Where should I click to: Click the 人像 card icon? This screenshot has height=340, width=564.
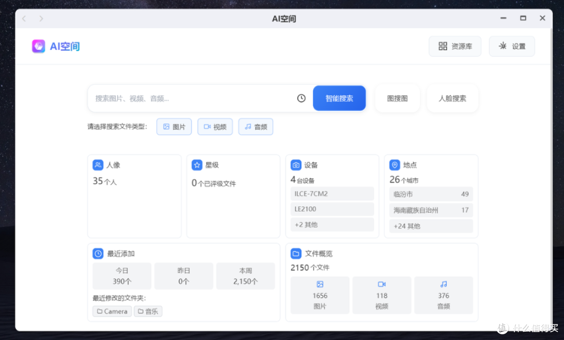coord(98,165)
